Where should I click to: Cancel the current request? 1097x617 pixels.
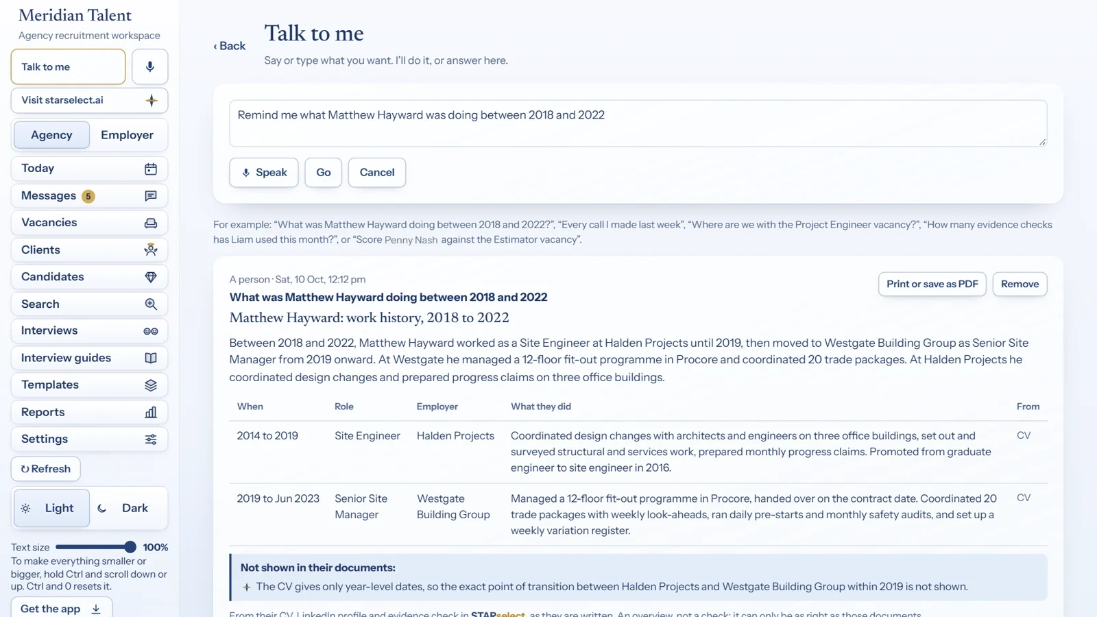point(377,173)
